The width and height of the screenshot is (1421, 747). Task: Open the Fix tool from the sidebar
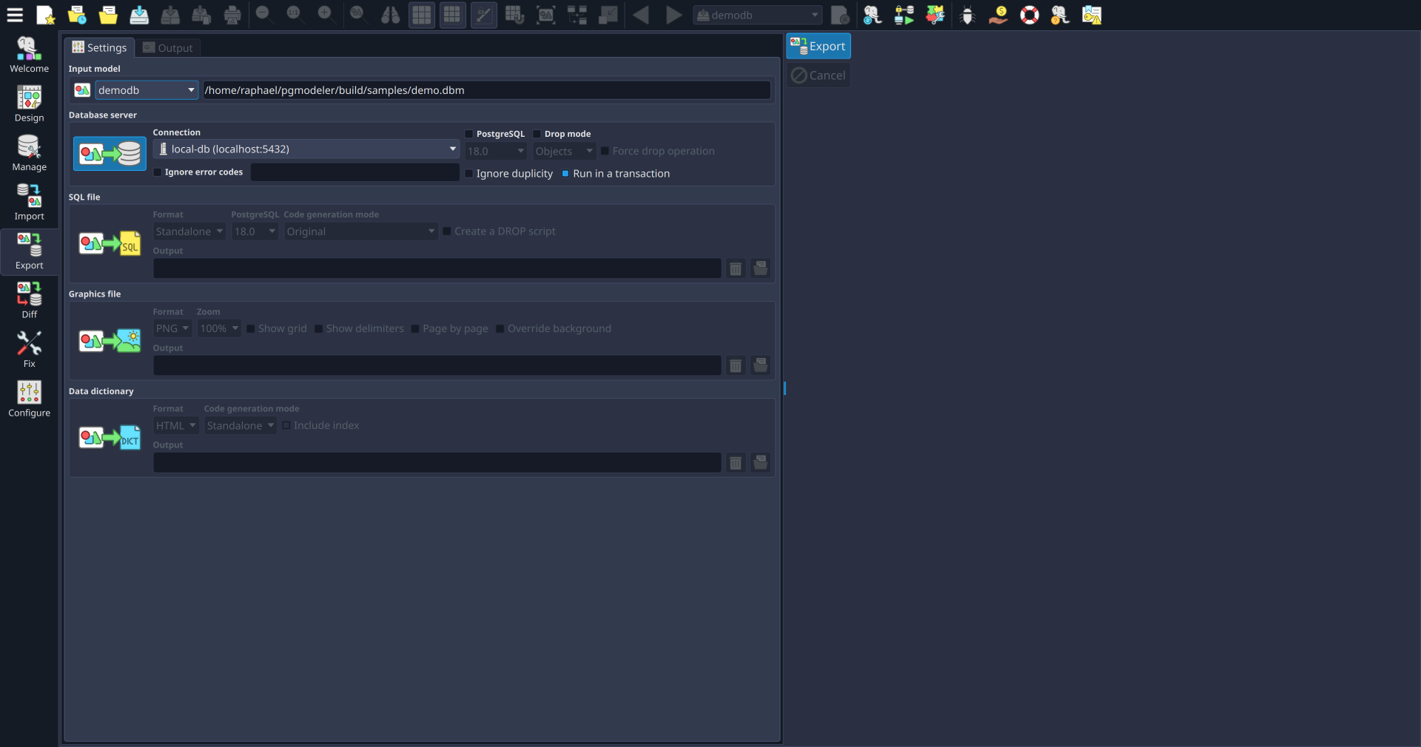(x=29, y=349)
